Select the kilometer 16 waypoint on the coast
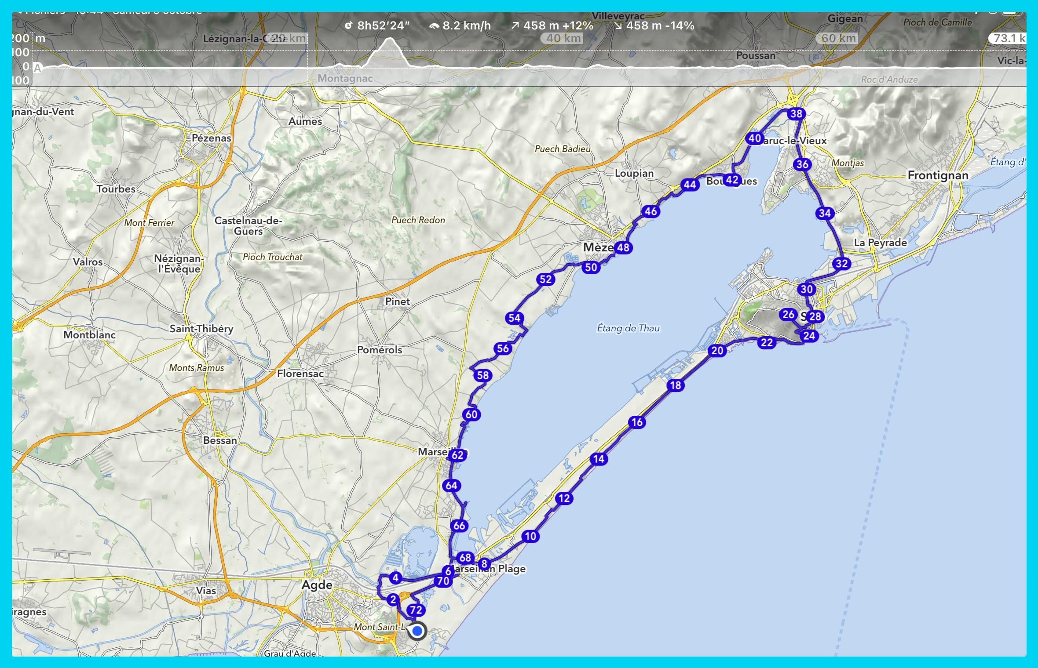 point(637,422)
